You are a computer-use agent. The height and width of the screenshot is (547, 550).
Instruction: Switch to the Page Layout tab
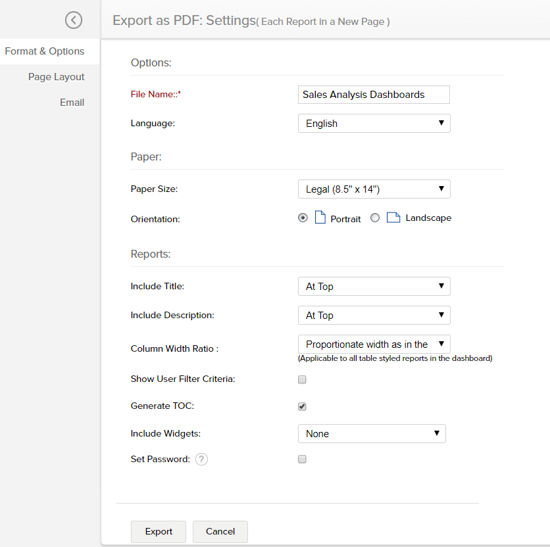56,76
